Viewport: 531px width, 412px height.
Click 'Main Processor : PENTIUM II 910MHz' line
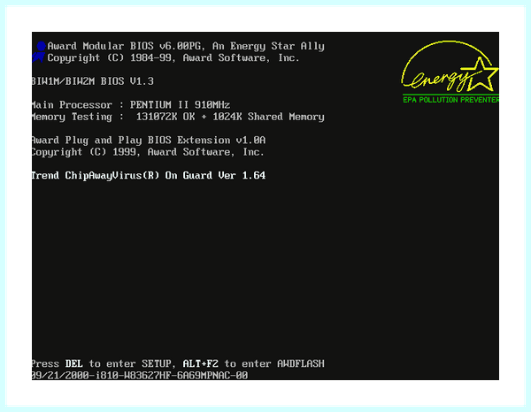tap(131, 105)
